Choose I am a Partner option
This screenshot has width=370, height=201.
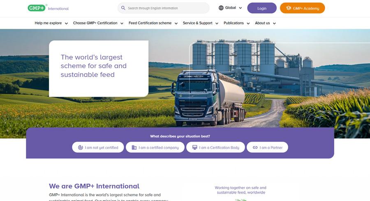[267, 147]
